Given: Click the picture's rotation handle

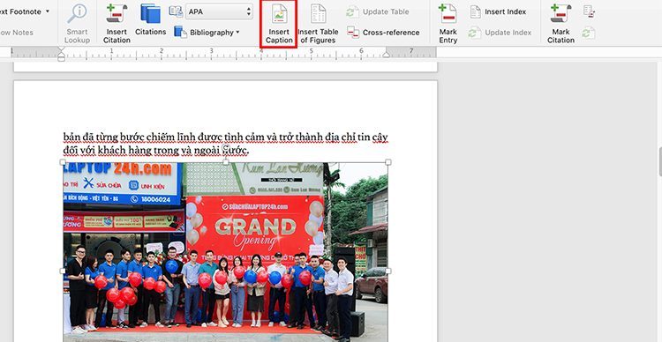Looking at the screenshot, I should [225, 148].
